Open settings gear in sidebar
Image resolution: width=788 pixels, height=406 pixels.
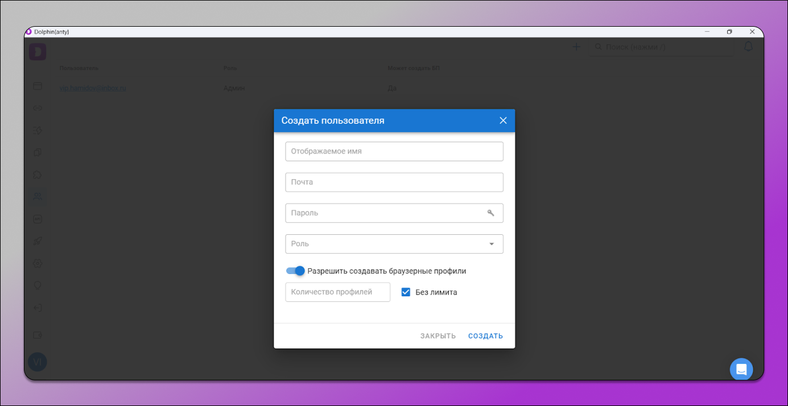[x=38, y=263]
